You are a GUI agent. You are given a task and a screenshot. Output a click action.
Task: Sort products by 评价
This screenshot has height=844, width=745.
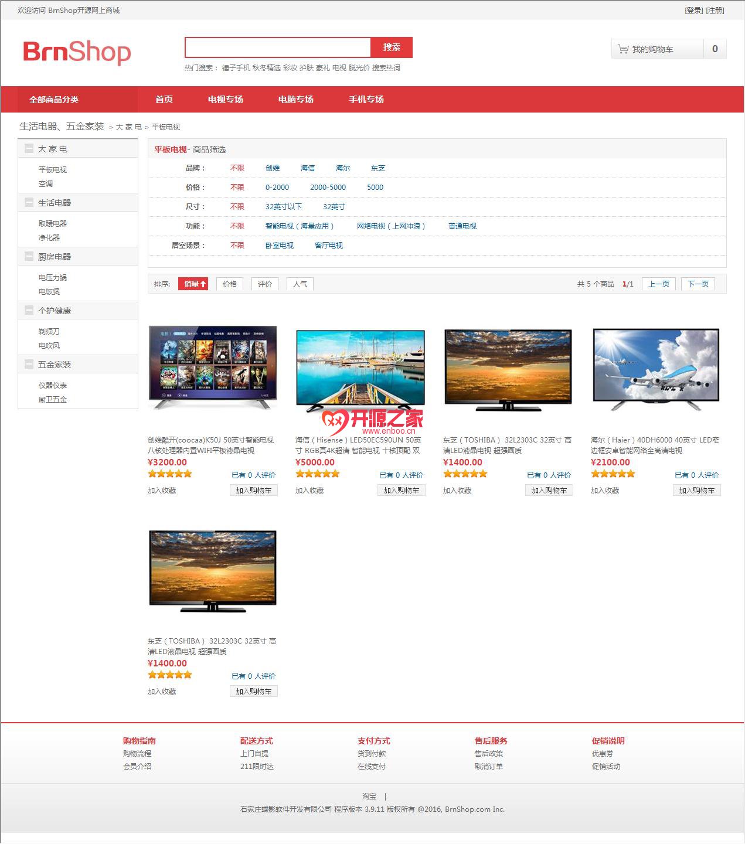(265, 284)
